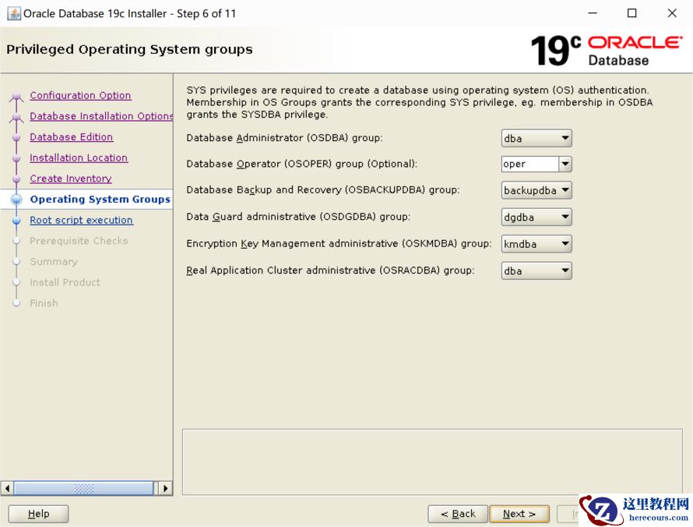Go to Root script execution step
This screenshot has height=527, width=693.
(81, 220)
